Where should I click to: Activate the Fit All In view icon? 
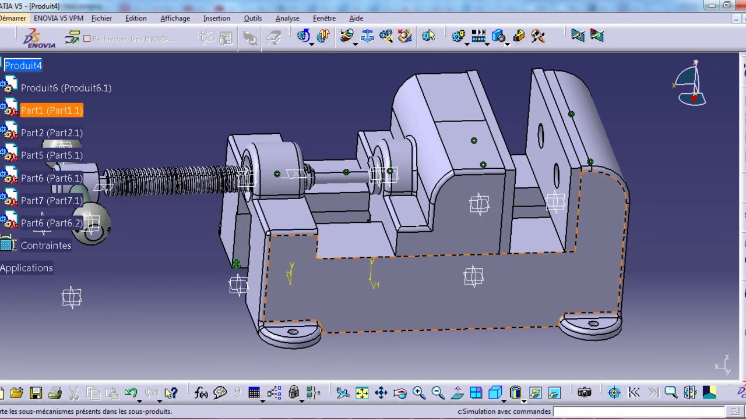click(x=362, y=393)
